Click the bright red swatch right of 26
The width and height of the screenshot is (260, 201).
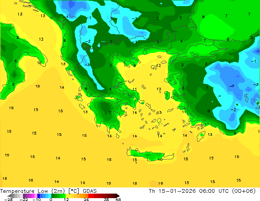coord(89,196)
